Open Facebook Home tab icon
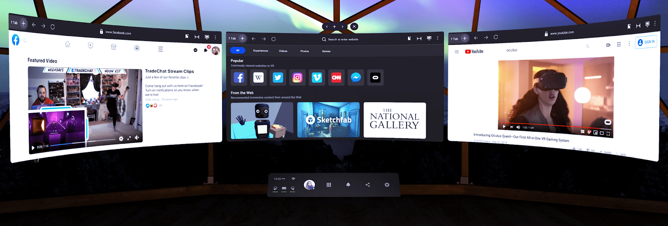The width and height of the screenshot is (668, 226). (68, 44)
